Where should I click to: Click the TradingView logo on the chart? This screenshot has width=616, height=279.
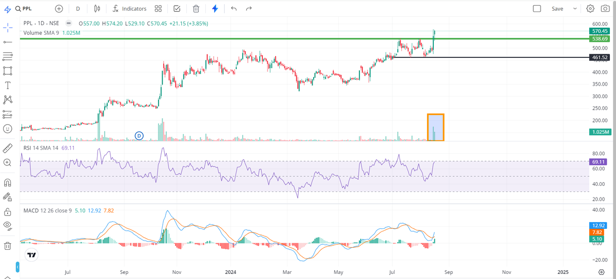(x=32, y=254)
